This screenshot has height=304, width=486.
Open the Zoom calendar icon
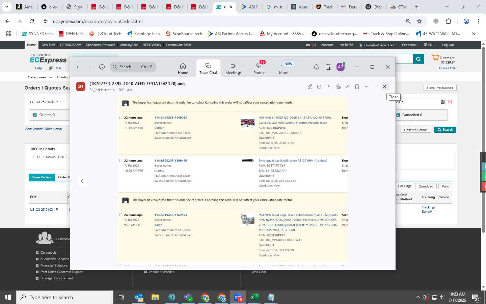328,67
